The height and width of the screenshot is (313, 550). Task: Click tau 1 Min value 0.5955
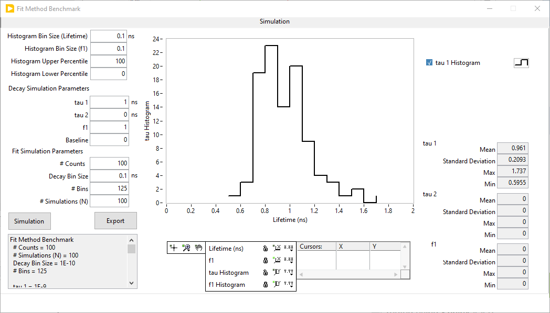[x=512, y=183]
